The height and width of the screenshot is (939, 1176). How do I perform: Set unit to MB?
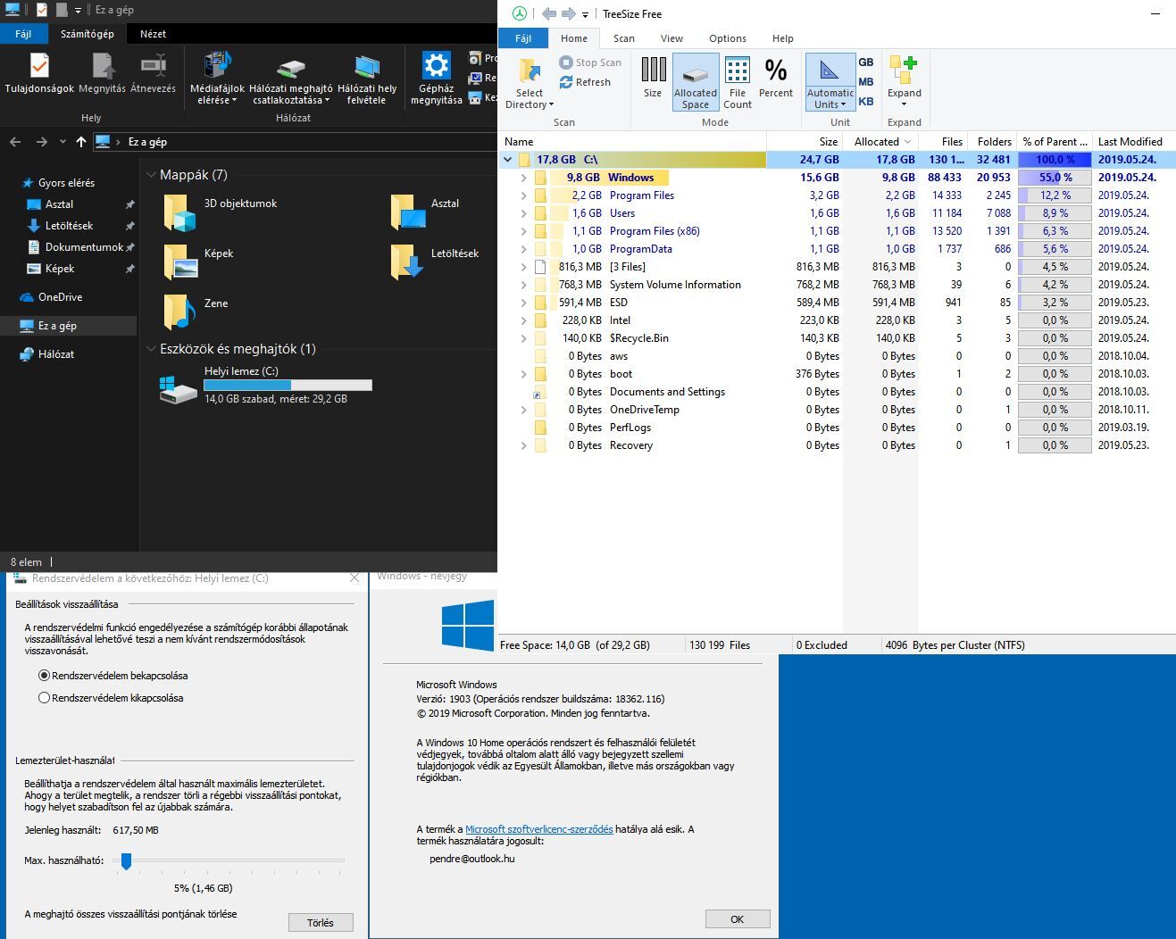tap(866, 82)
